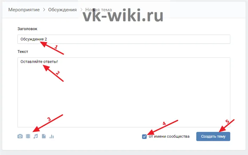Click the 'от имени сообщества' label text
248x155 pixels.
click(x=169, y=136)
